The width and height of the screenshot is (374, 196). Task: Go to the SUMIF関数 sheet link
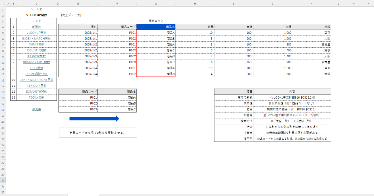[36, 44]
